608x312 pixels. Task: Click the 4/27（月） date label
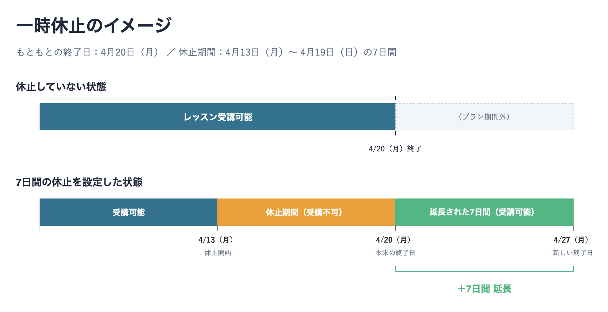tap(571, 240)
